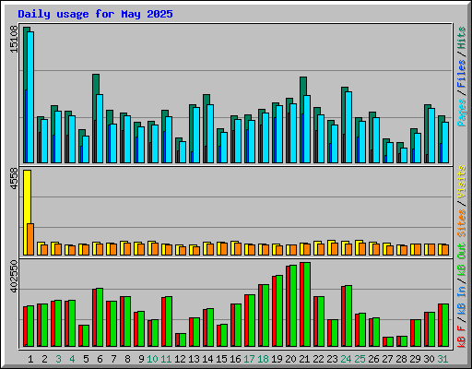The height and width of the screenshot is (369, 472).
Task: Select green weekend day label 3
Action: 58,359
